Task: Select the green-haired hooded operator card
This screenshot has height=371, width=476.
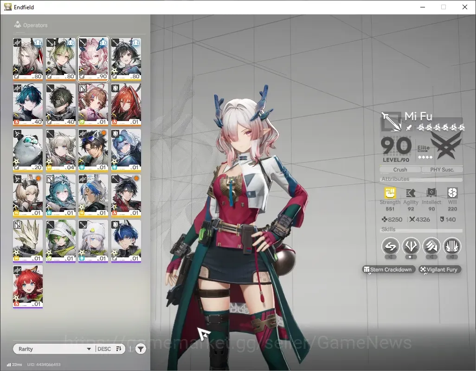Action: (61, 241)
